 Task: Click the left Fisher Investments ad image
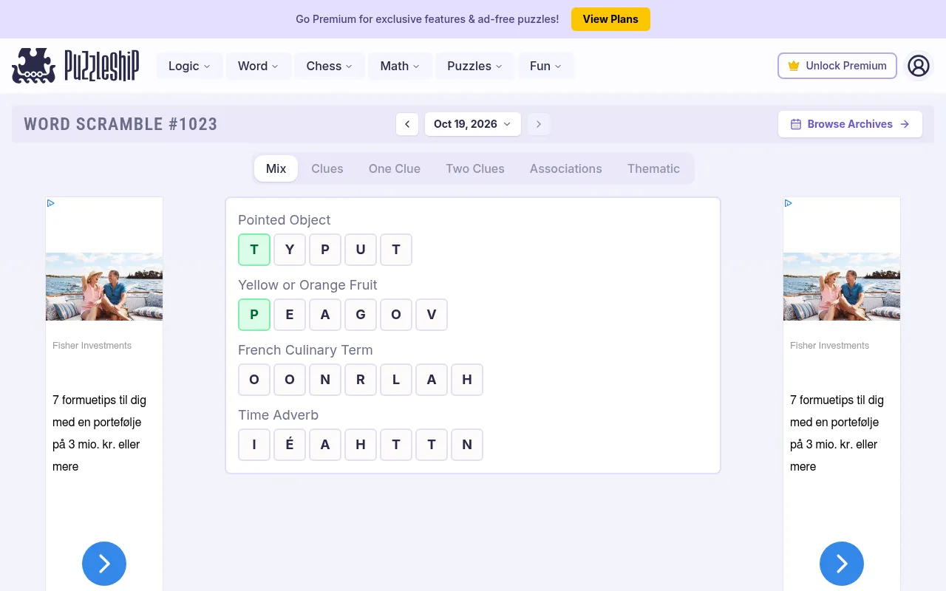[x=104, y=287]
